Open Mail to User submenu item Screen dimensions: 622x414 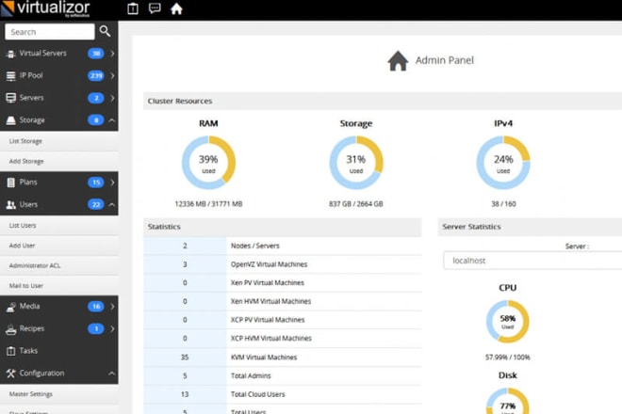59,286
